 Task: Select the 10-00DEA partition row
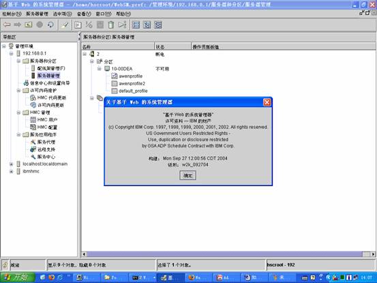coord(121,69)
